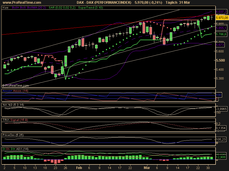Click the 31 Mär date in the header
229x171 pixels.
pos(184,3)
